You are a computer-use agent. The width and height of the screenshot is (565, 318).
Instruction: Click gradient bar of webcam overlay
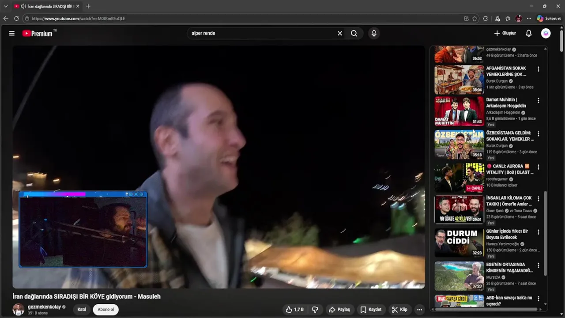pyautogui.click(x=55, y=194)
